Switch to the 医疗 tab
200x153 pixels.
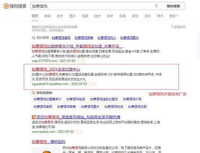tap(98, 16)
